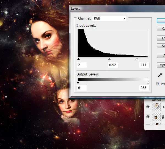Click the midtone gamma field showing 0.92

(x=113, y=65)
